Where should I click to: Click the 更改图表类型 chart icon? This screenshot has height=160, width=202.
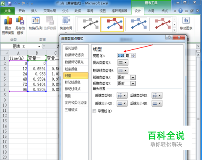pyautogui.click(x=8, y=21)
